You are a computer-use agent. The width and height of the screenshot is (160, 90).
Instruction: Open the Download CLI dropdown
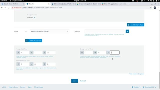(x=149, y=87)
